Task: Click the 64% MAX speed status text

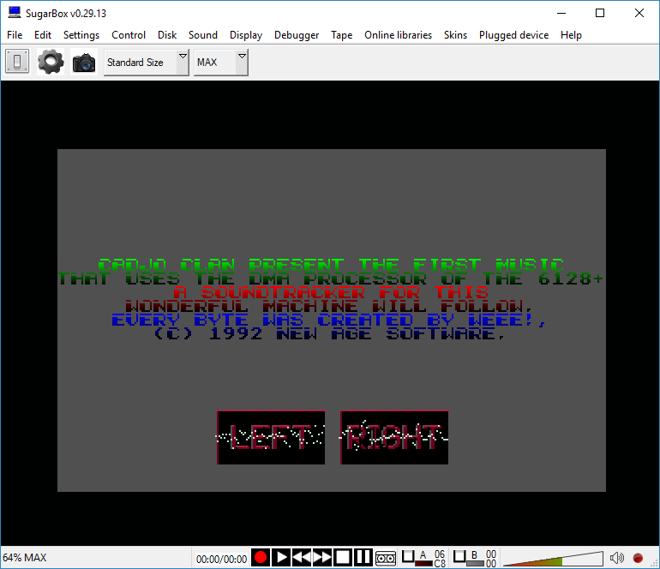Action: pyautogui.click(x=24, y=558)
